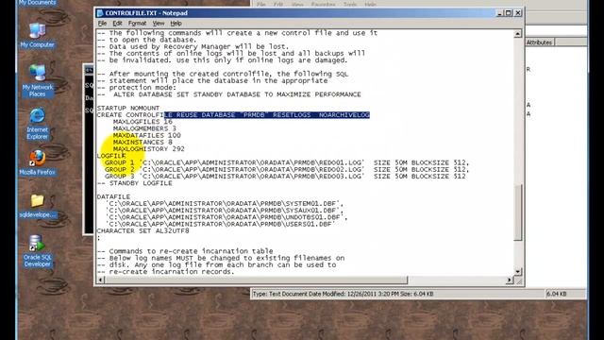Click the horizontal scrollbar right arrow
This screenshot has width=604, height=340.
(510, 280)
